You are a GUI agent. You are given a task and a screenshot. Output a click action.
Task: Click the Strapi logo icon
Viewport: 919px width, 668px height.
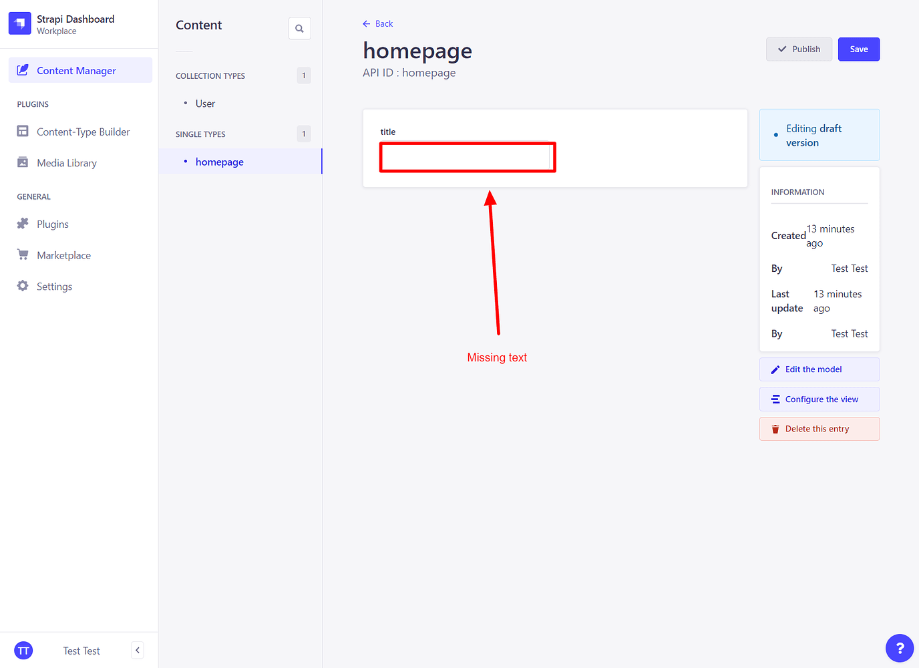click(x=20, y=23)
